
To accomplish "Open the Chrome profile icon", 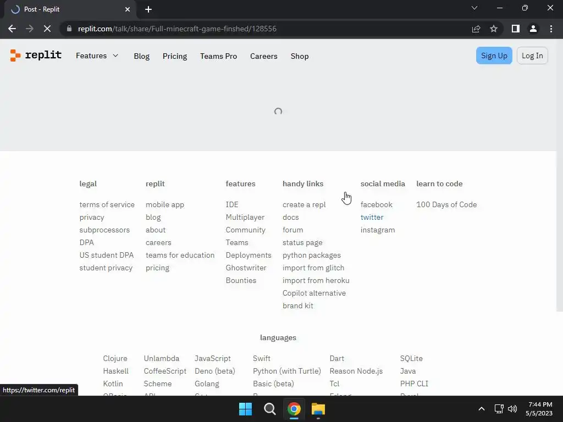I will tap(533, 29).
